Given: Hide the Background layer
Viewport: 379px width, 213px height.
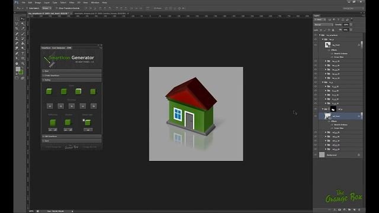Looking at the screenshot, I should (316, 155).
